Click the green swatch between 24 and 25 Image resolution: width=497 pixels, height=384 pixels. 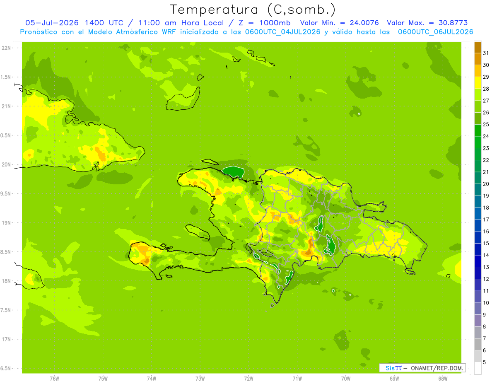point(478,130)
